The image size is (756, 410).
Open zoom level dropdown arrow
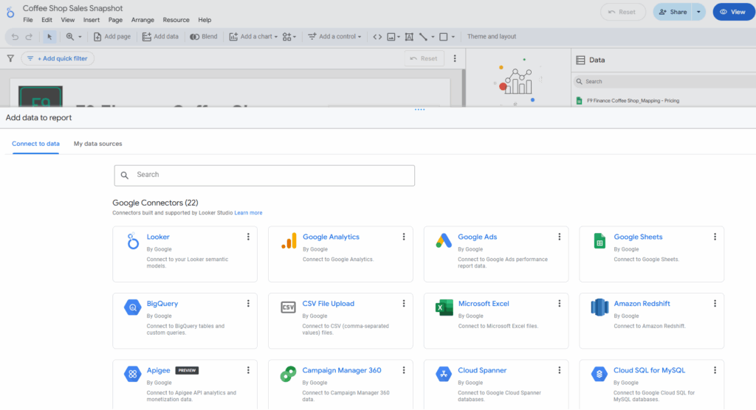[80, 37]
